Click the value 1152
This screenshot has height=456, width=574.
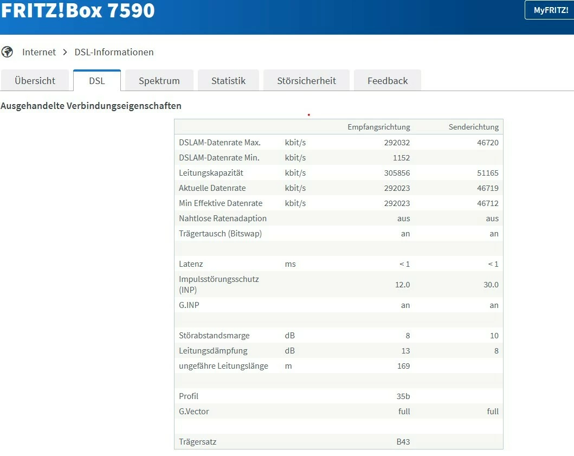[x=401, y=158]
